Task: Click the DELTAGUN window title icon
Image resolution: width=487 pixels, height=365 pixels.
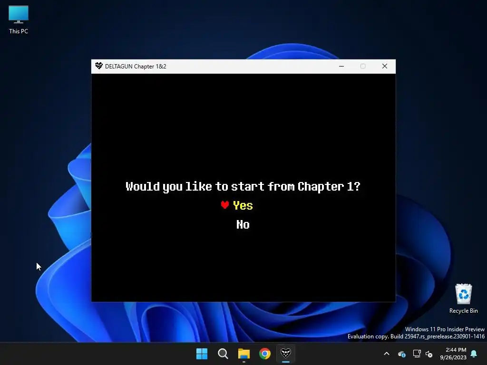Action: 99,66
